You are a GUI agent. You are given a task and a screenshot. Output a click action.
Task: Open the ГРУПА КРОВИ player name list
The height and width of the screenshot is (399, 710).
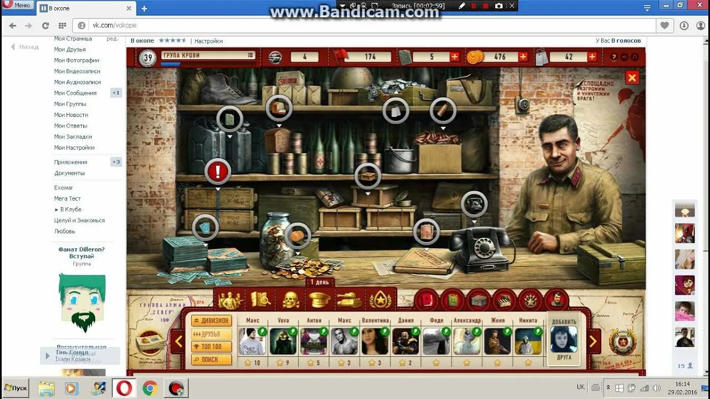point(208,55)
